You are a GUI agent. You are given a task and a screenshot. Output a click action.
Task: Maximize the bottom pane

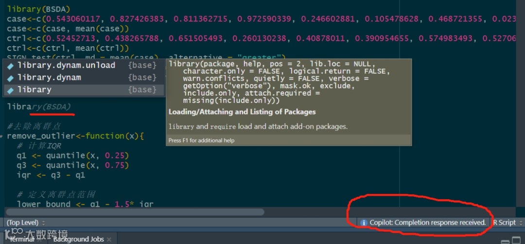tap(516, 241)
